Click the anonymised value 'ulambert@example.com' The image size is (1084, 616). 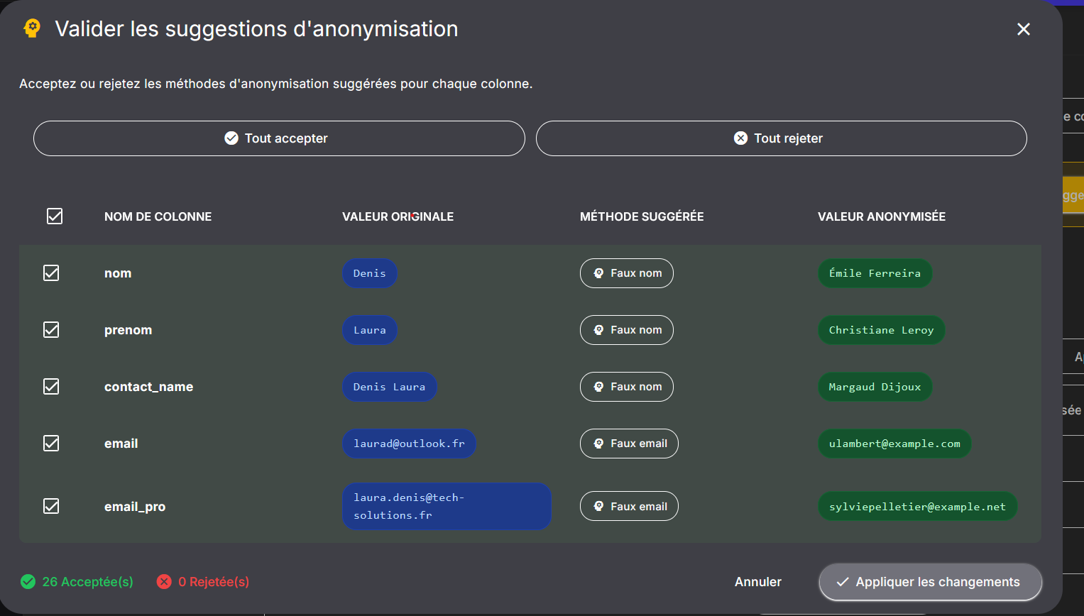pos(894,444)
